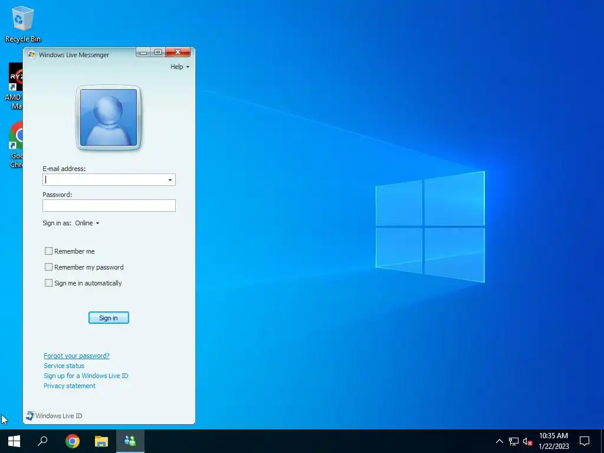Select the Google Chrome desktop shortcut
Screen dimensions: 604x453
point(15,145)
